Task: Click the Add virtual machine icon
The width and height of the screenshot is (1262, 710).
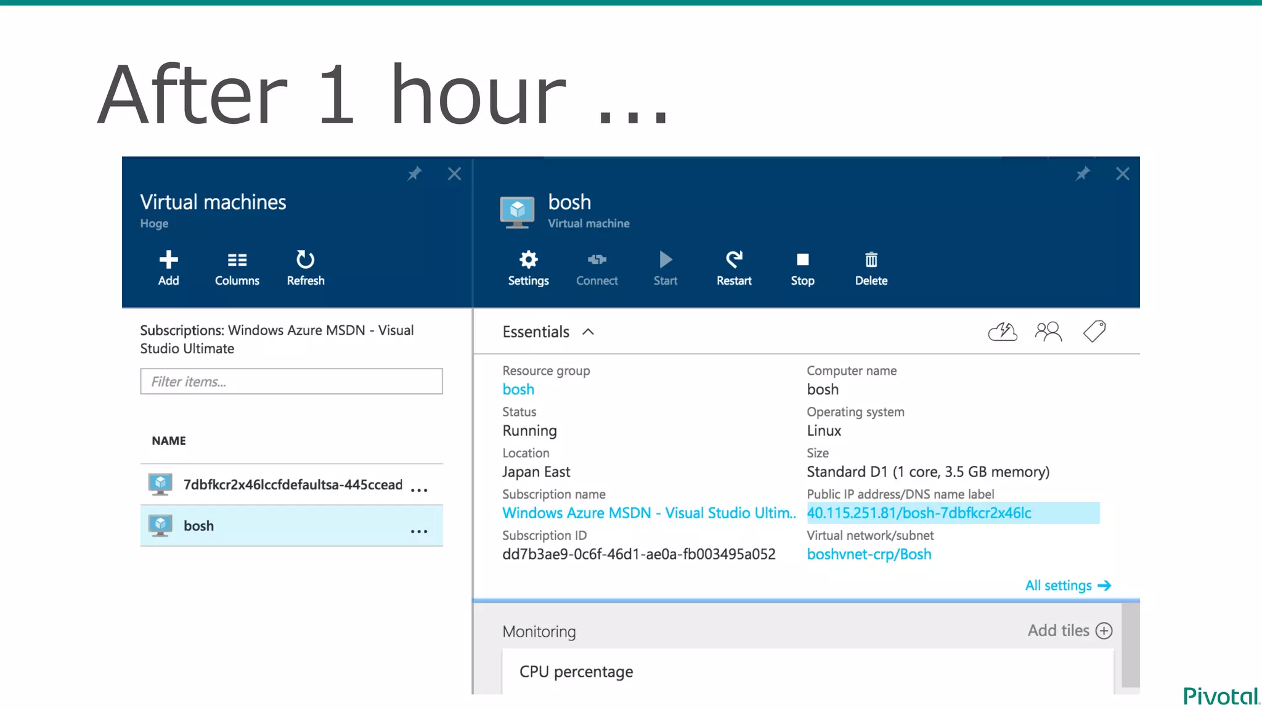Action: click(x=168, y=260)
